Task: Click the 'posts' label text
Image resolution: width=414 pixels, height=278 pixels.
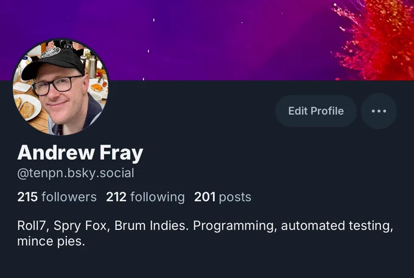Action: click(x=235, y=198)
